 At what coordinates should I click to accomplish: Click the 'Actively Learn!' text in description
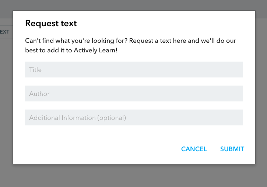pos(95,50)
